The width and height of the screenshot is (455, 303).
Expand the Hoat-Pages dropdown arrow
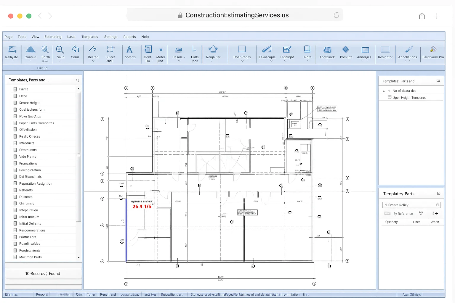click(x=242, y=61)
